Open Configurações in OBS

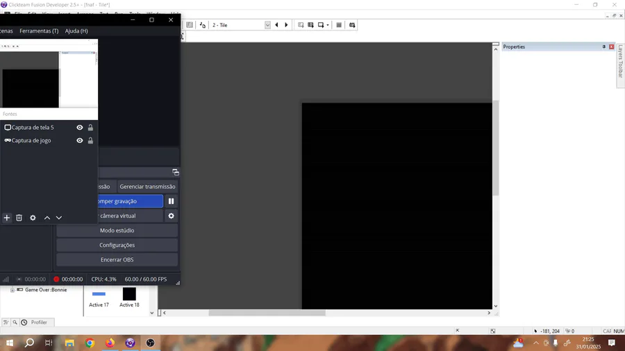tap(117, 245)
